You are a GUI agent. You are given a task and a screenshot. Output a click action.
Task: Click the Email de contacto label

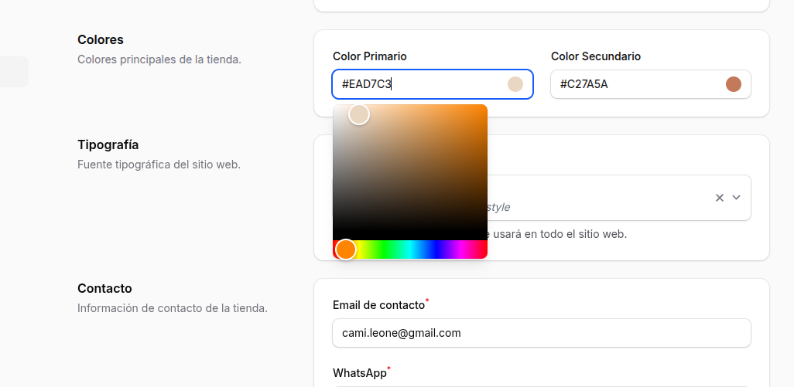(x=378, y=305)
